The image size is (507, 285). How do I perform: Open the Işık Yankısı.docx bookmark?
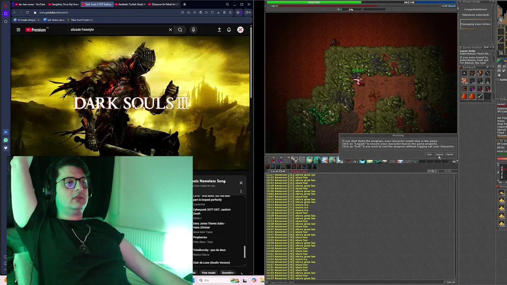[x=54, y=20]
